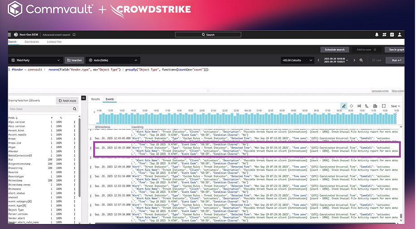Open the Dashboards tab
The width and height of the screenshot is (417, 229).
32,42
